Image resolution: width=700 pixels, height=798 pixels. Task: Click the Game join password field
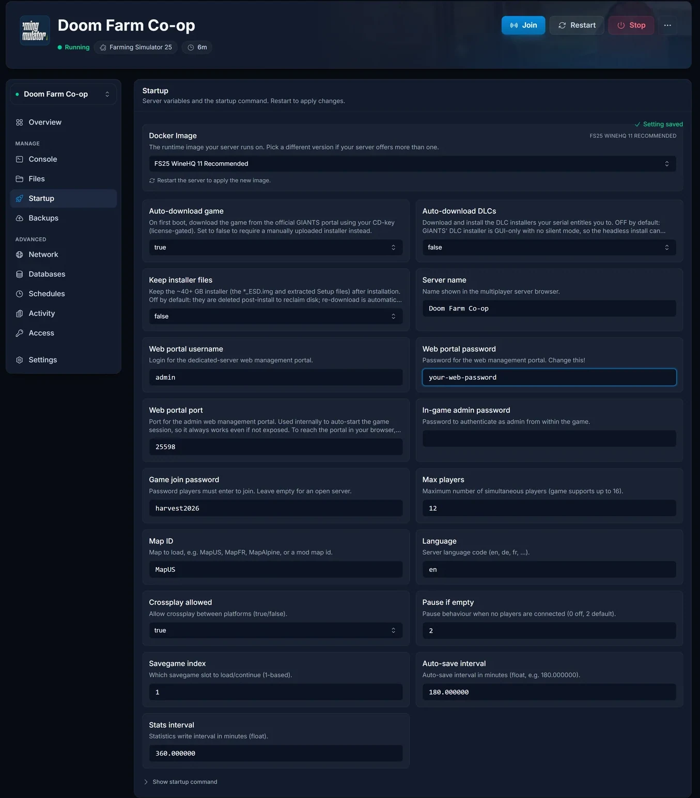coord(276,508)
